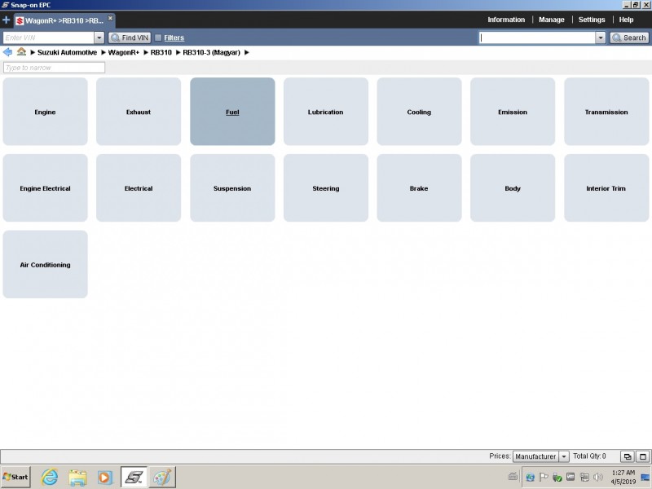652x489 pixels.
Task: Open the Suspension category tile
Action: click(x=232, y=188)
